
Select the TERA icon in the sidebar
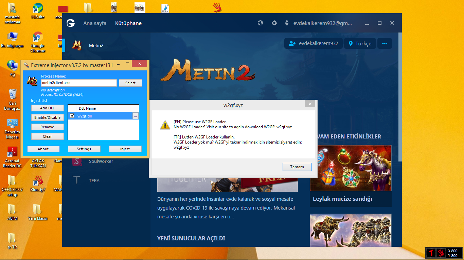pos(77,180)
